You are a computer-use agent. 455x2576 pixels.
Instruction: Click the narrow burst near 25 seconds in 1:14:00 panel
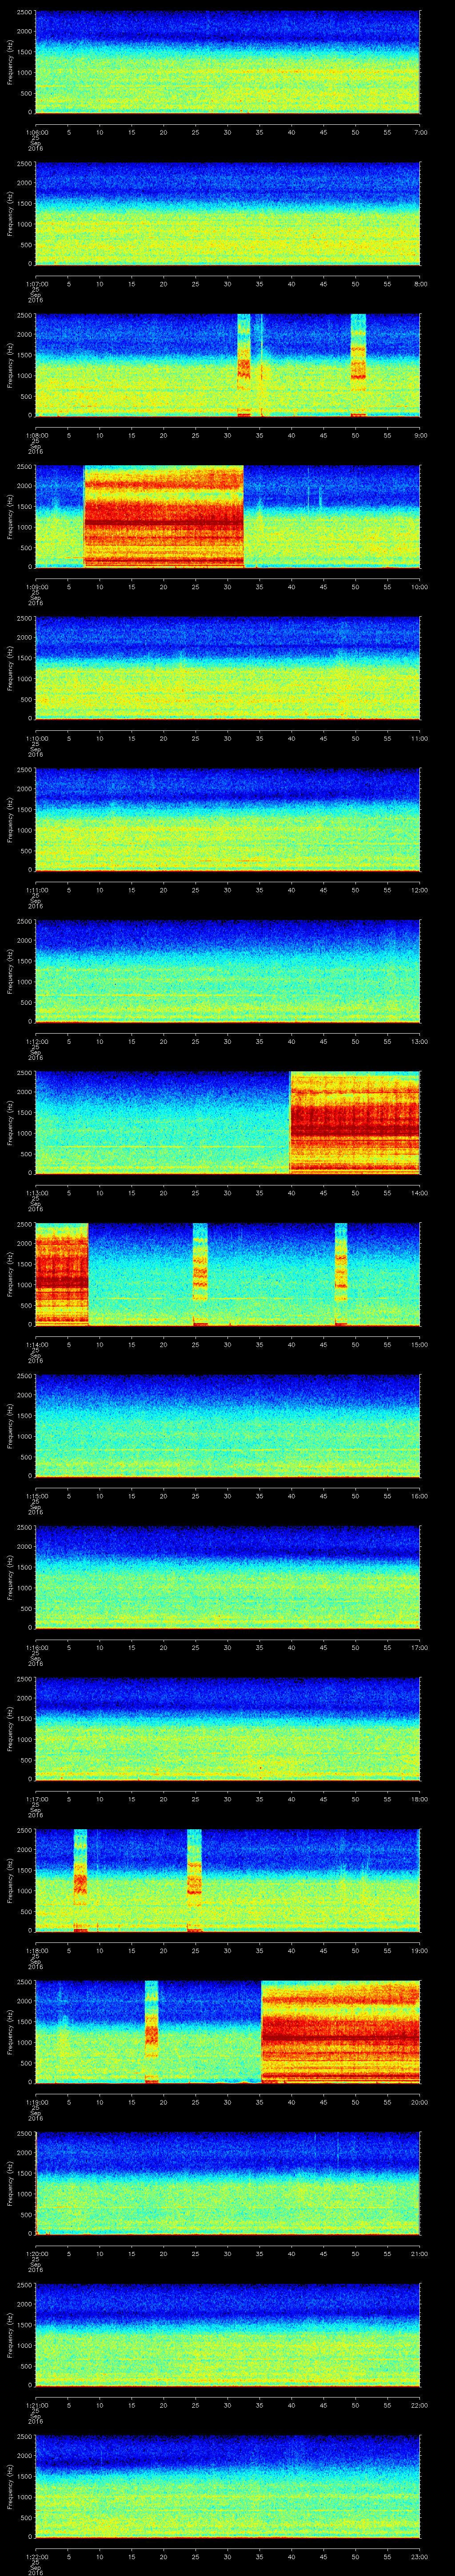pyautogui.click(x=200, y=1273)
